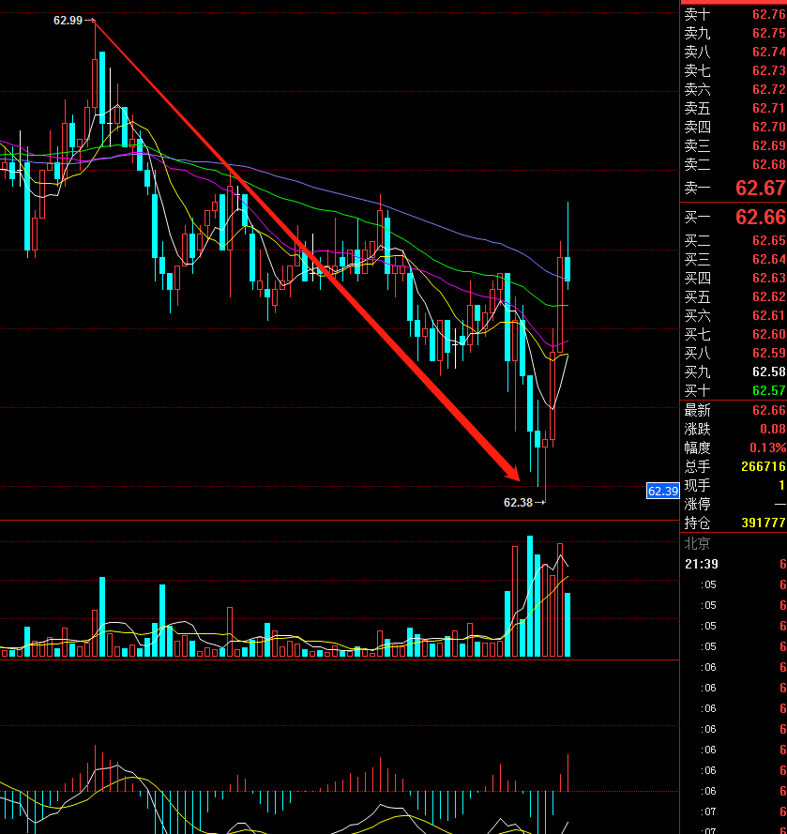This screenshot has height=834, width=787.
Task: Click the 涨跌 change label
Action: tap(697, 429)
